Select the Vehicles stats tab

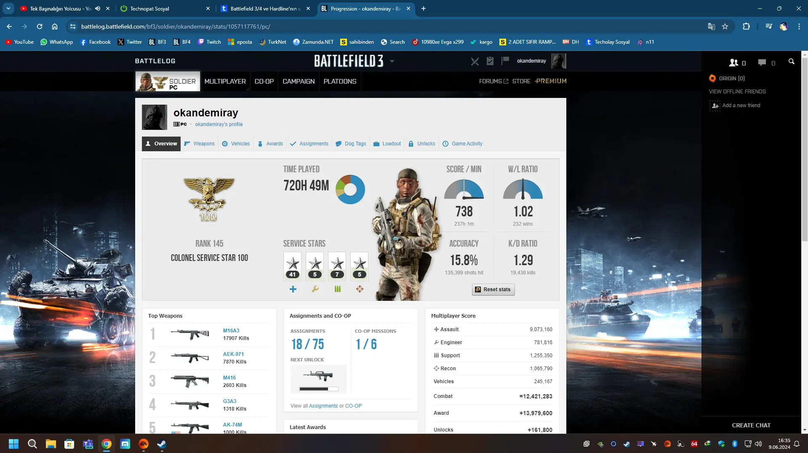click(236, 144)
